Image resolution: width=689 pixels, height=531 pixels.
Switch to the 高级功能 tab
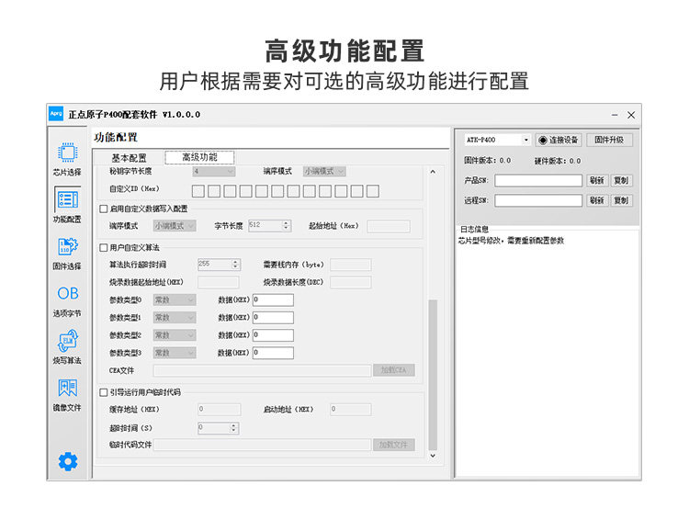point(199,157)
